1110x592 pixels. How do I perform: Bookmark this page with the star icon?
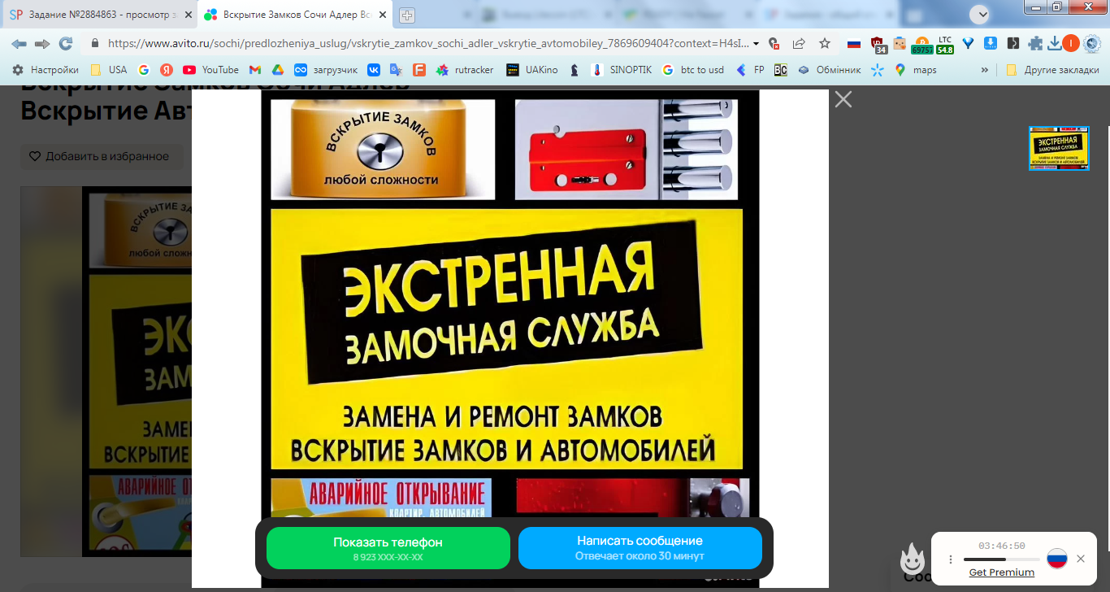click(825, 43)
